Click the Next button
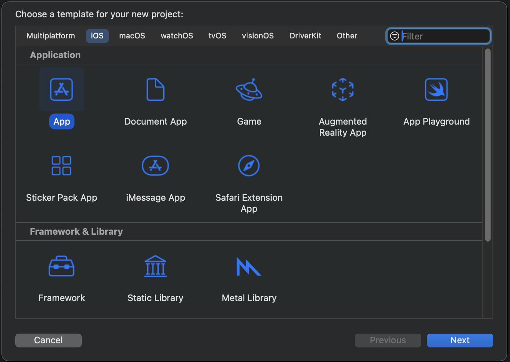 click(x=460, y=340)
